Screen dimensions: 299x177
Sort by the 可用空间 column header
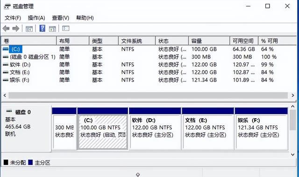(244, 41)
